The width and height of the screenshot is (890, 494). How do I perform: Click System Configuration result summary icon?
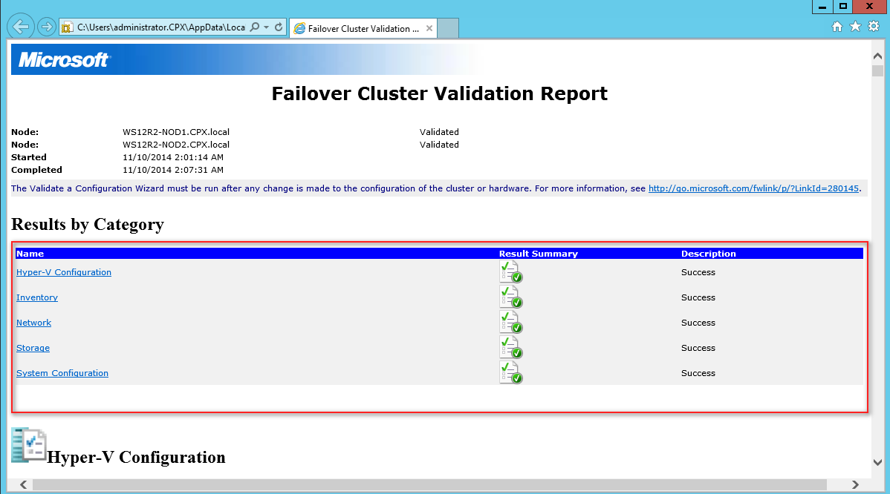click(511, 372)
